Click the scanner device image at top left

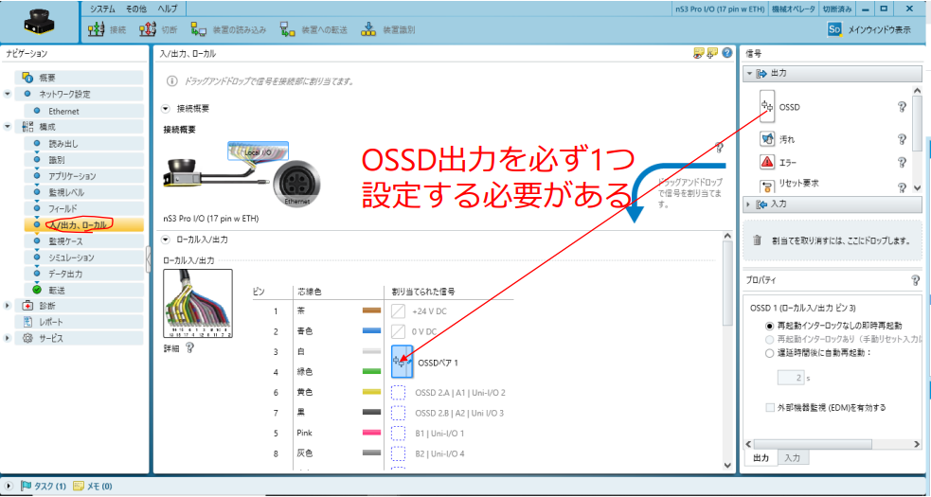click(40, 24)
